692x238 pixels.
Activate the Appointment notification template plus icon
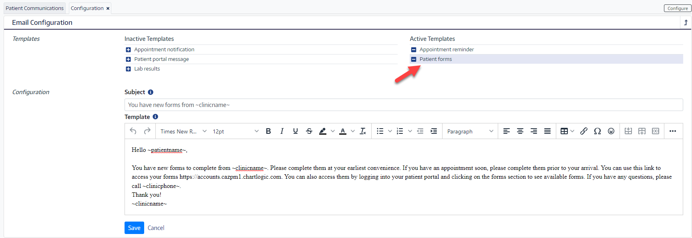click(x=128, y=50)
